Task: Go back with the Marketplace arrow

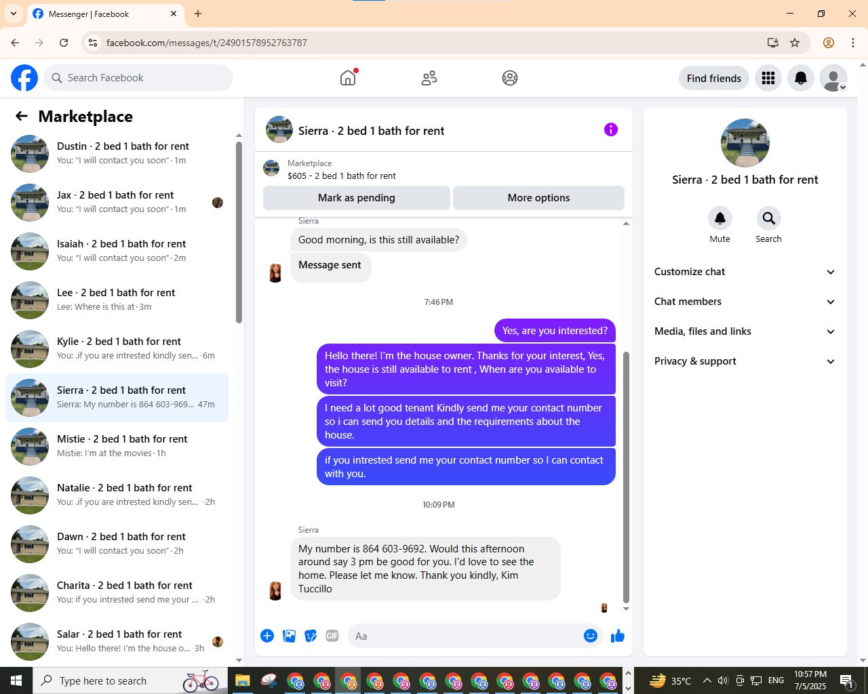Action: 22,116
